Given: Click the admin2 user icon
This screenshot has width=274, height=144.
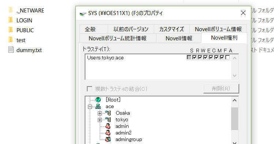Looking at the screenshot, I should point(108,133).
